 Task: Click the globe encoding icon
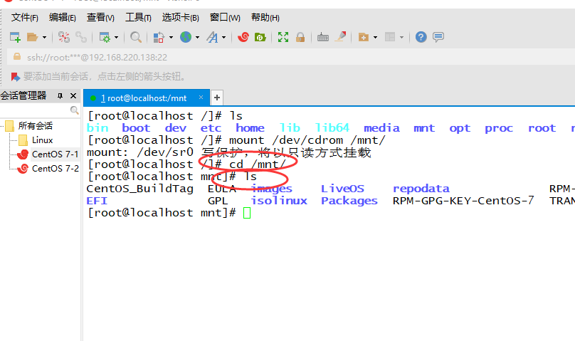[186, 37]
